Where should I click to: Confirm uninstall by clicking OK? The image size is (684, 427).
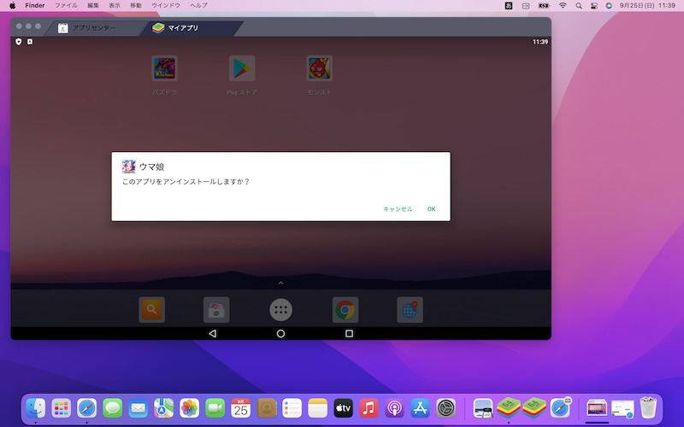(432, 208)
